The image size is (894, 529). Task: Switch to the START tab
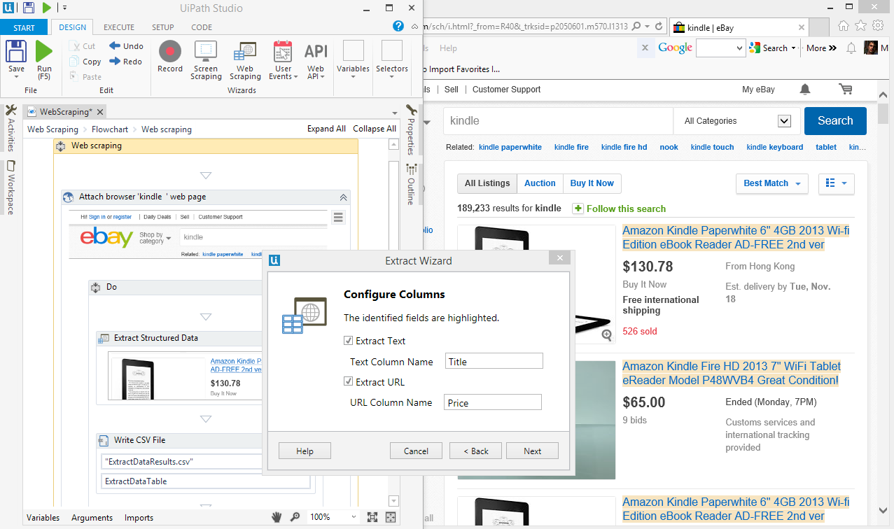tap(24, 27)
